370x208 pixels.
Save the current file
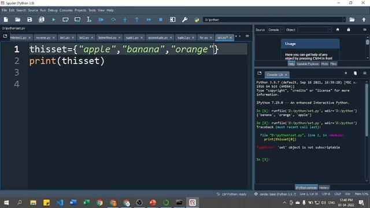[x=29, y=20]
